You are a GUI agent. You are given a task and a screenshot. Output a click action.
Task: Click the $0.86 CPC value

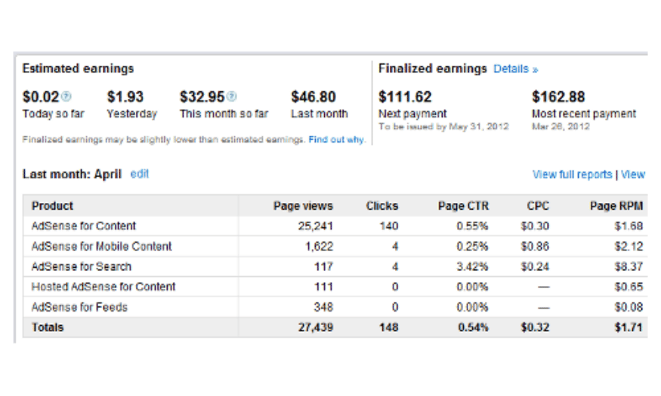[x=535, y=246]
